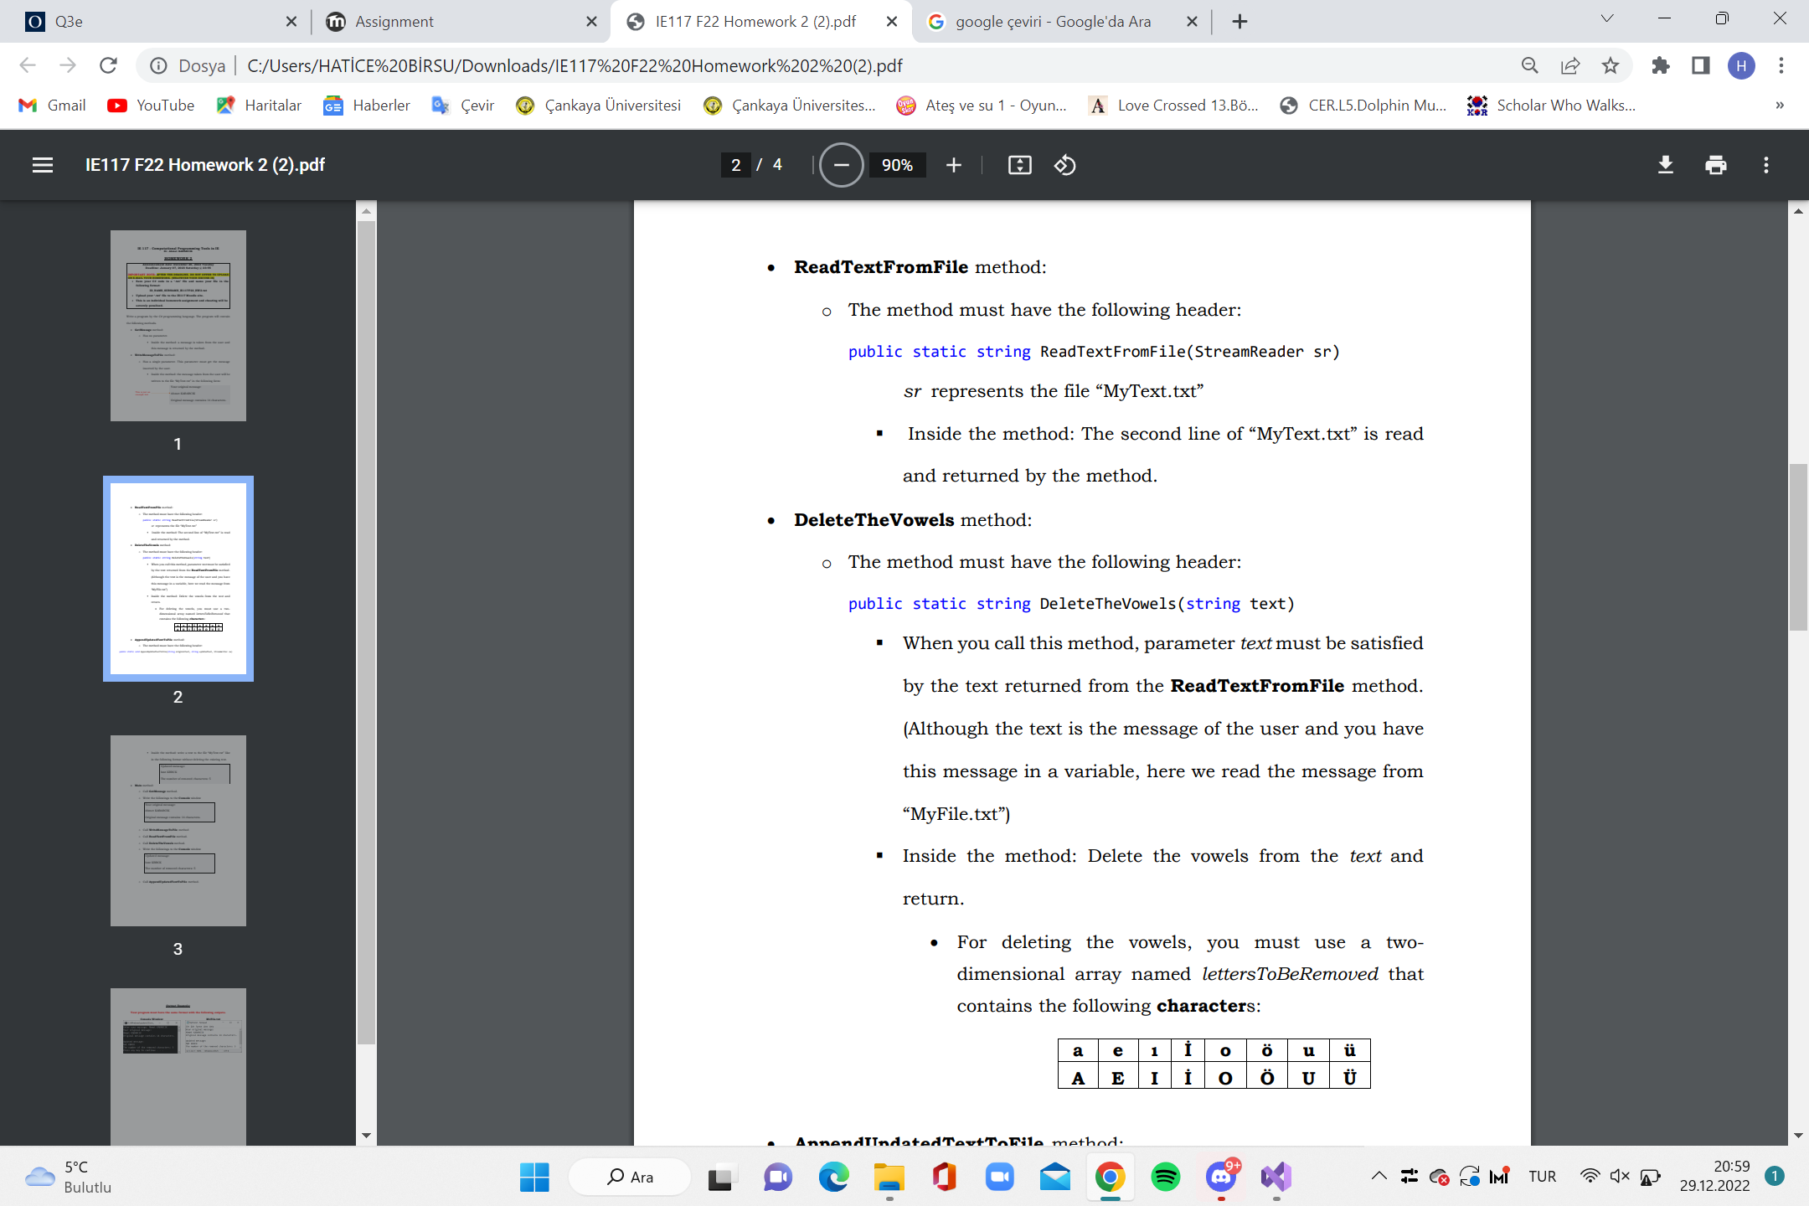Open Spotify from the taskbar
Viewport: 1809px width, 1206px height.
coord(1165,1177)
